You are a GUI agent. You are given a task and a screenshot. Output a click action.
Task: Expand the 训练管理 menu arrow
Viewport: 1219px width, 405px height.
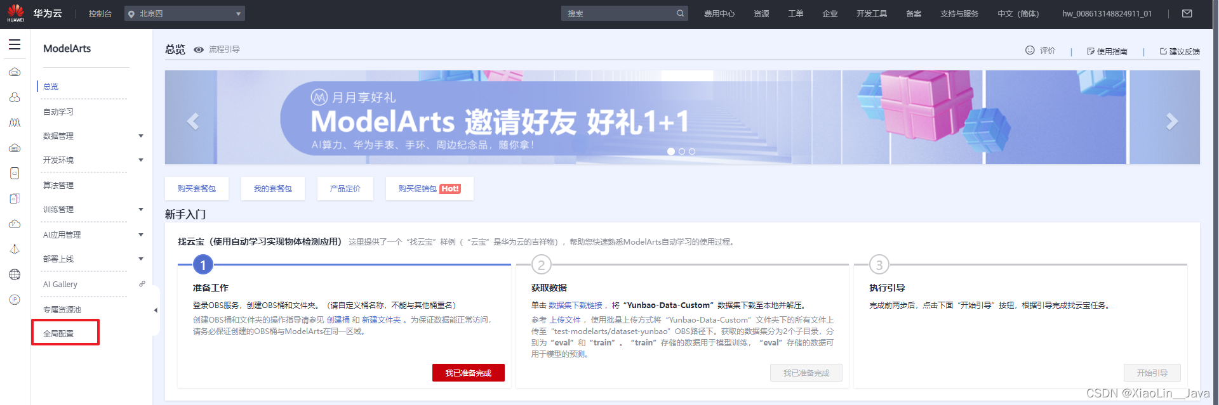(141, 209)
